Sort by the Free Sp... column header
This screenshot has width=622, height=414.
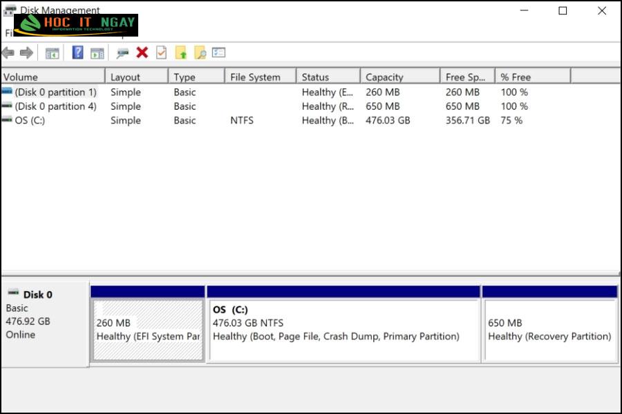[x=468, y=77]
